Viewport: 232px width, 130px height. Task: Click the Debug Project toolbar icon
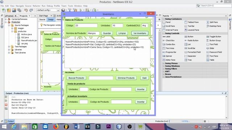pos(87,10)
